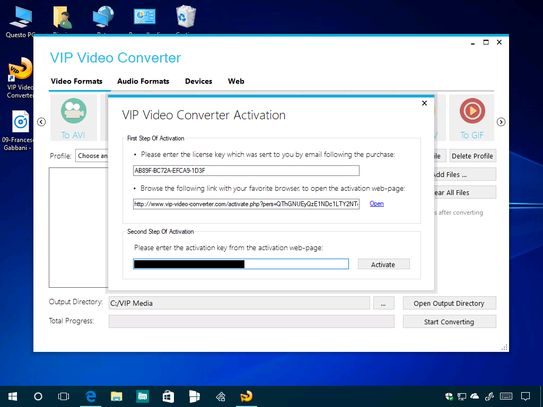The width and height of the screenshot is (543, 407).
Task: Open the OneDrive cloud tray icon
Action: 475,396
